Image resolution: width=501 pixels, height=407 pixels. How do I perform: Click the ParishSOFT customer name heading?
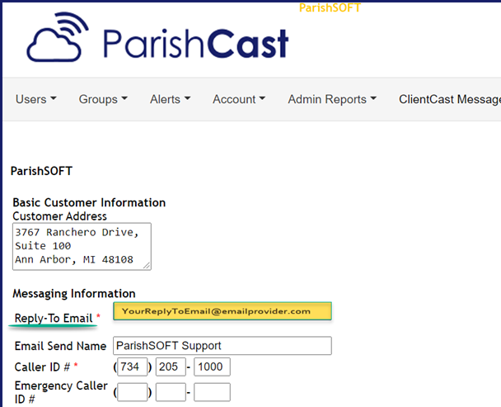click(41, 171)
